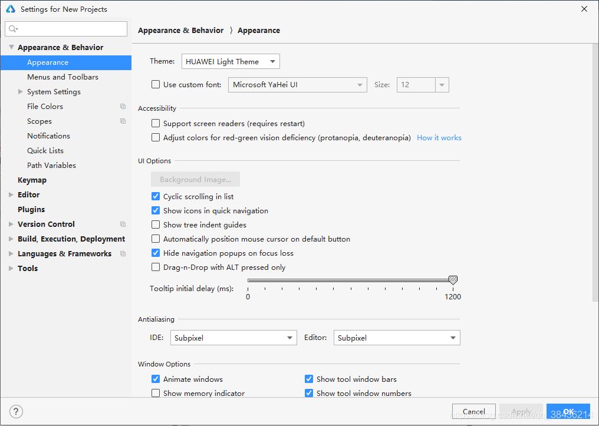The width and height of the screenshot is (599, 426).
Task: Enable the Use custom font checkbox
Action: (156, 85)
